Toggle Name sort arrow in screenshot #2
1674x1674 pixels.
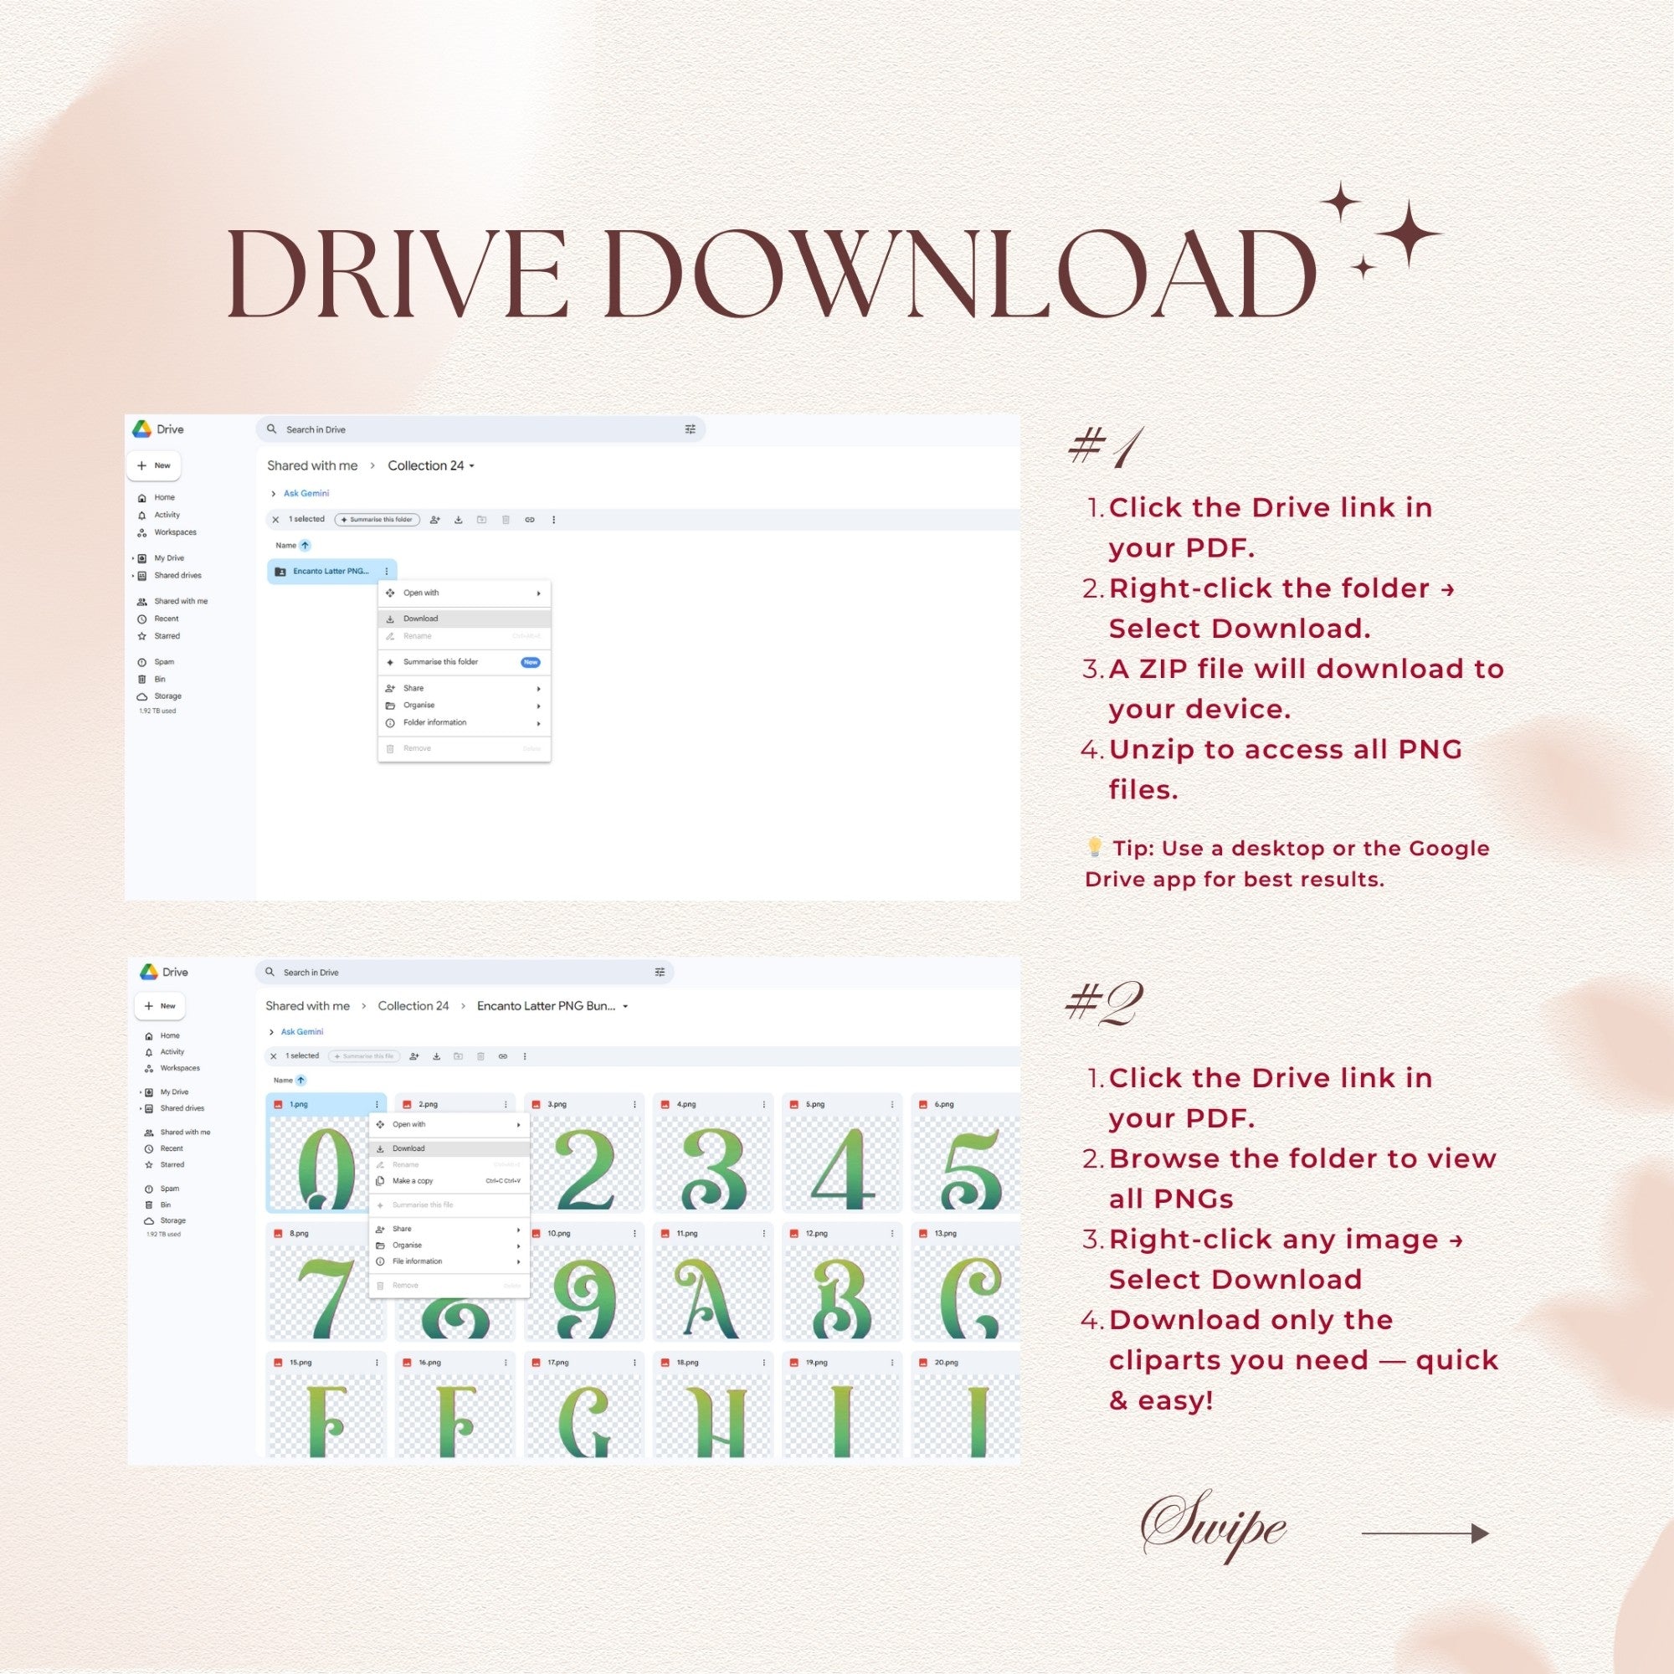[300, 1081]
